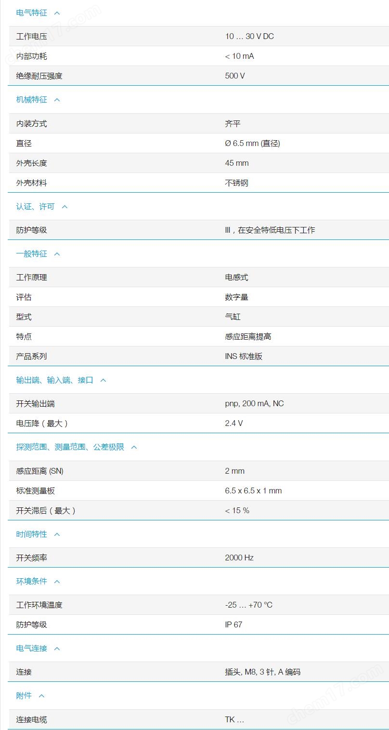The width and height of the screenshot is (389, 730).
Task: Select the 内部功耗 row label
Action: 32,56
